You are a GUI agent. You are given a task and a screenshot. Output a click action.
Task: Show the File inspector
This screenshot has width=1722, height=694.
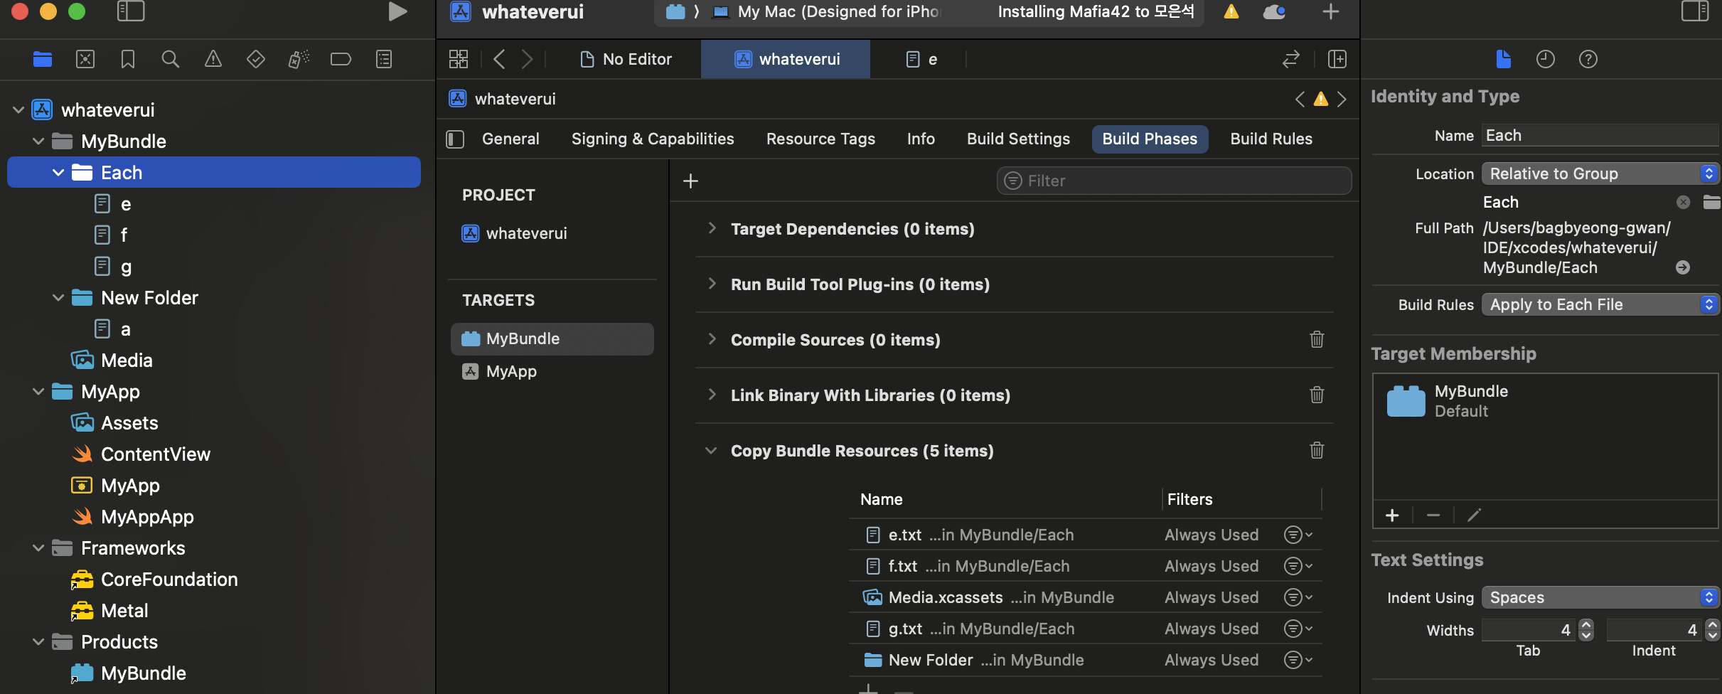coord(1503,59)
